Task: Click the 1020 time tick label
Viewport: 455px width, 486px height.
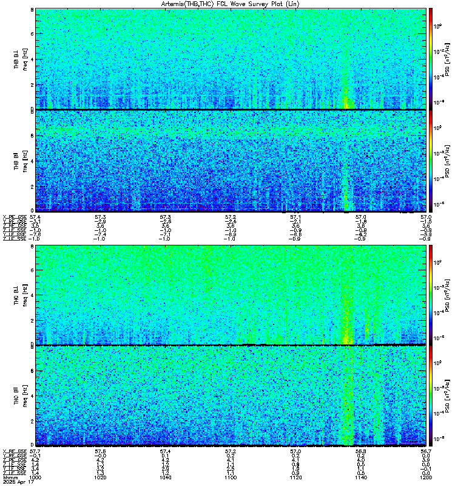Action: coord(100,477)
